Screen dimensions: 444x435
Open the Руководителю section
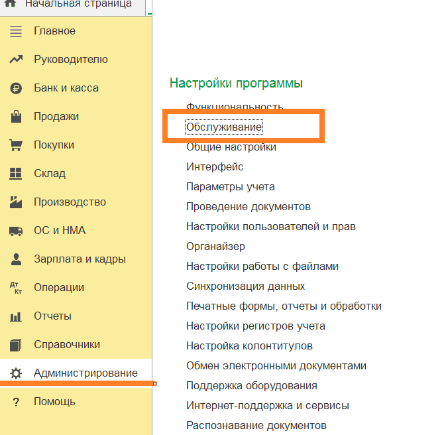pos(71,60)
